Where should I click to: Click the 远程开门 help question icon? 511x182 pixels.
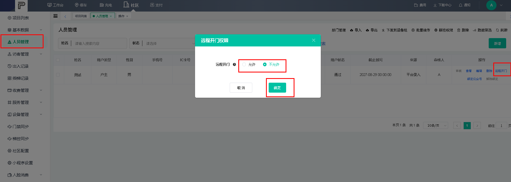tap(234, 64)
